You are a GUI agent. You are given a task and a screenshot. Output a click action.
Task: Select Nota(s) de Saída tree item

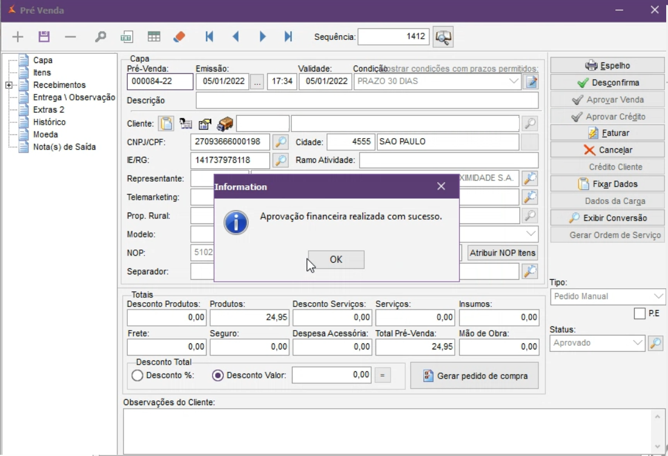pos(64,147)
